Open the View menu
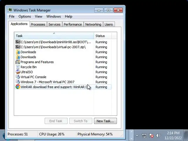The width and height of the screenshot is (188, 141). tap(38, 16)
